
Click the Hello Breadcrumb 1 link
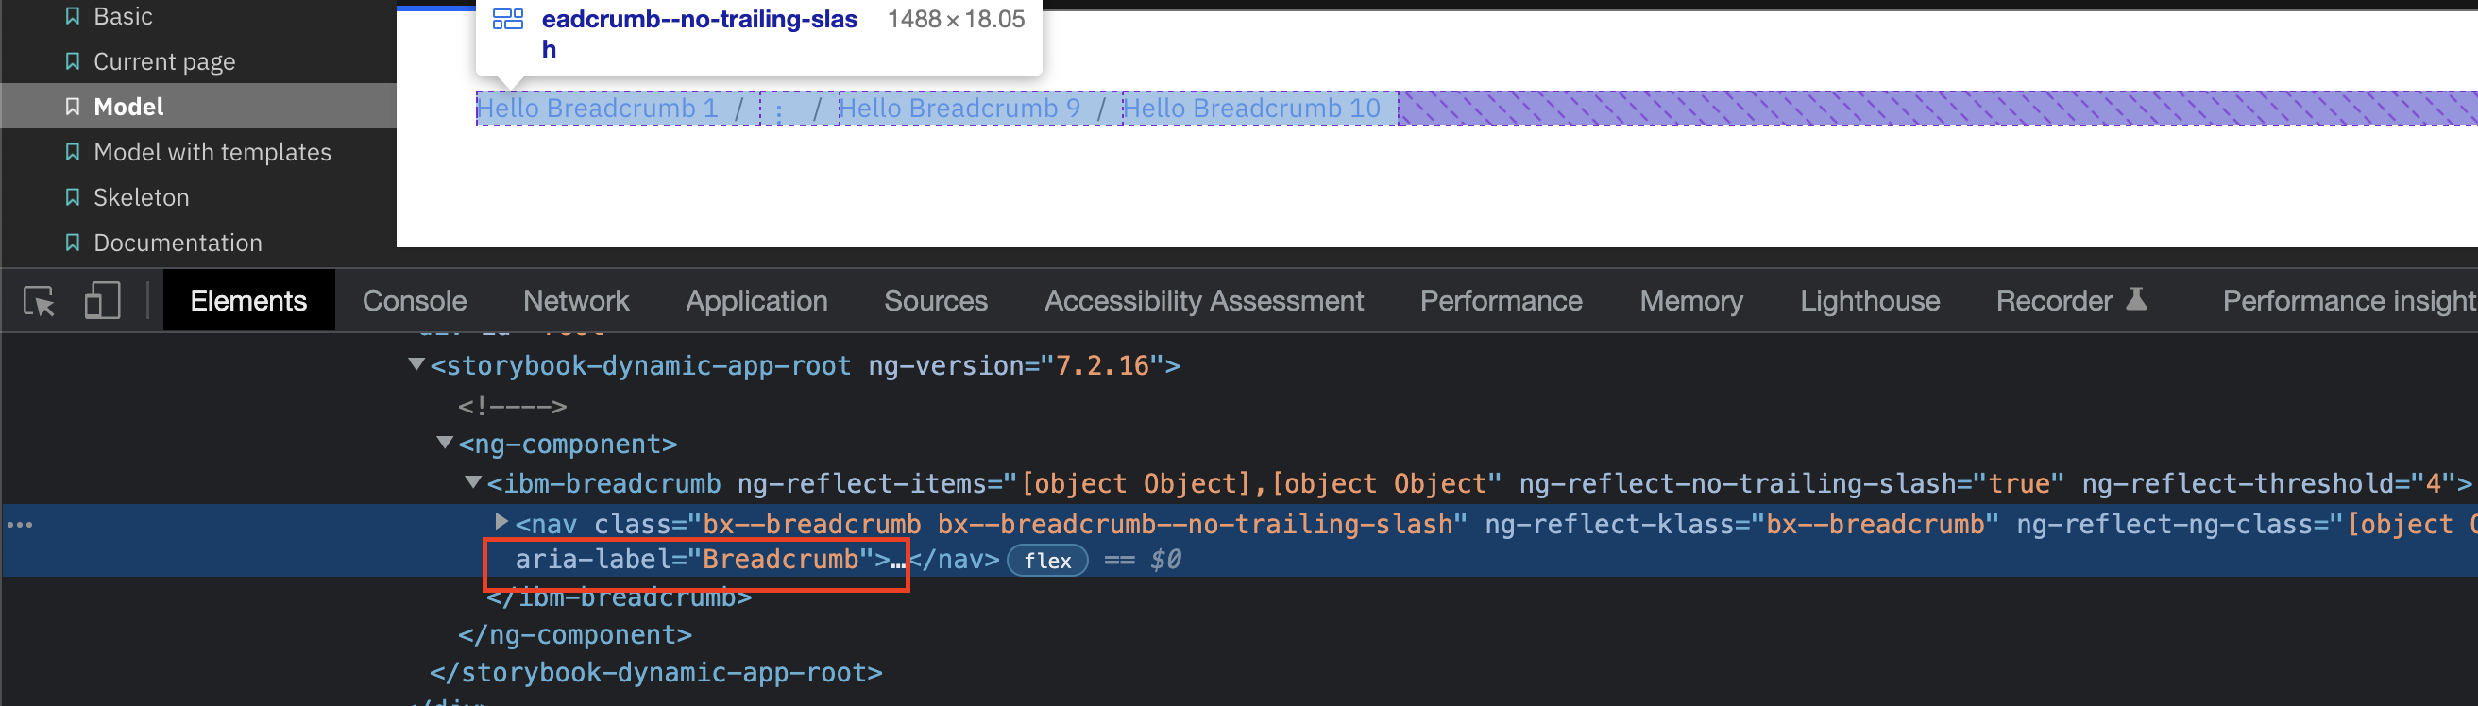pos(598,107)
